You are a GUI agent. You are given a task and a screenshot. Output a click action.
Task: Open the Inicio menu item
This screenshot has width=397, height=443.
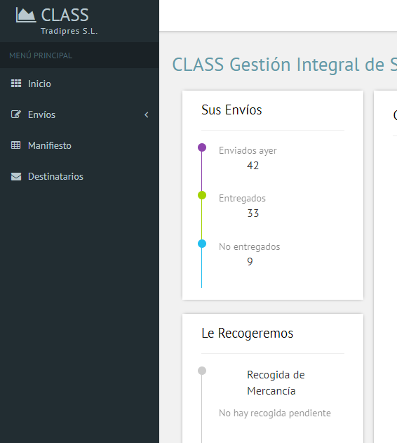click(x=79, y=84)
